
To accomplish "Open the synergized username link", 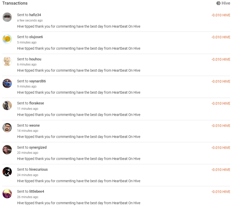I will tap(38, 147).
